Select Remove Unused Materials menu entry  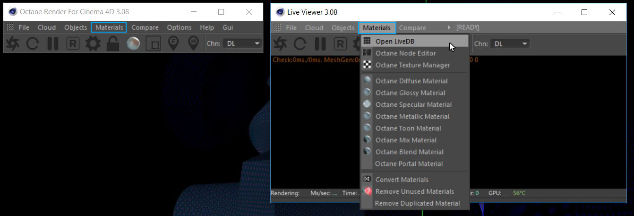point(415,191)
